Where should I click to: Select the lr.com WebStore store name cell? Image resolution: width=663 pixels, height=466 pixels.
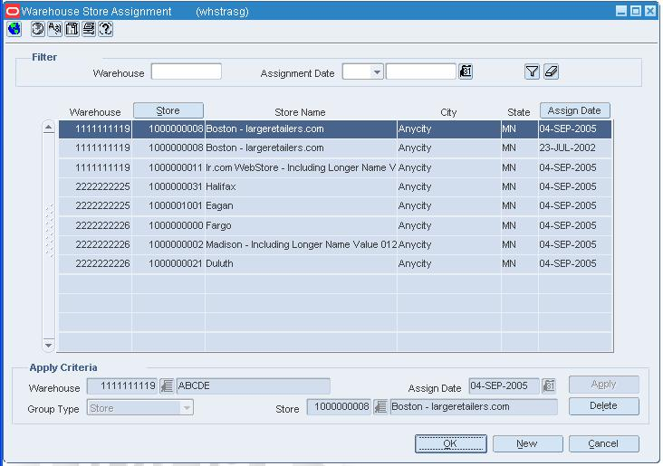click(x=301, y=167)
